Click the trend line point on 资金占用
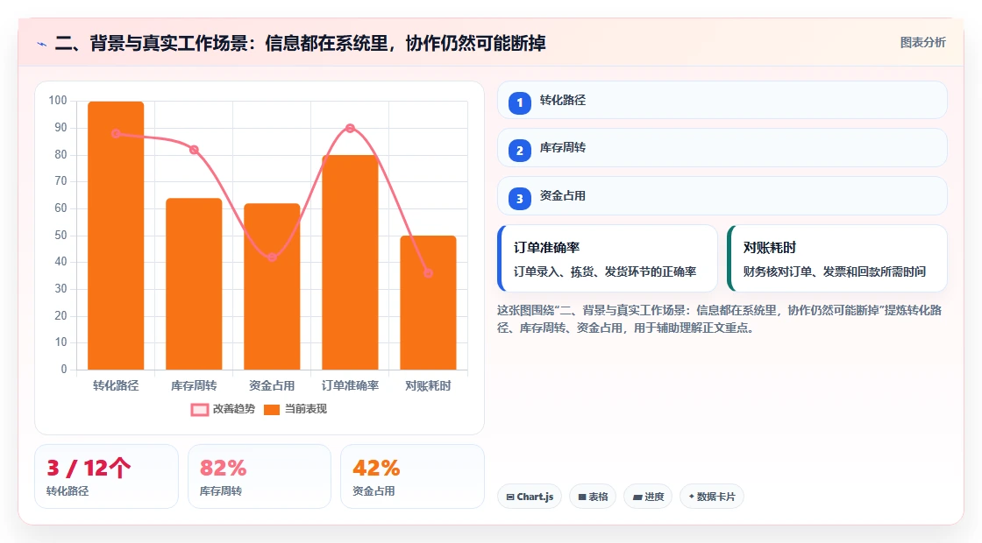 pyautogui.click(x=272, y=257)
